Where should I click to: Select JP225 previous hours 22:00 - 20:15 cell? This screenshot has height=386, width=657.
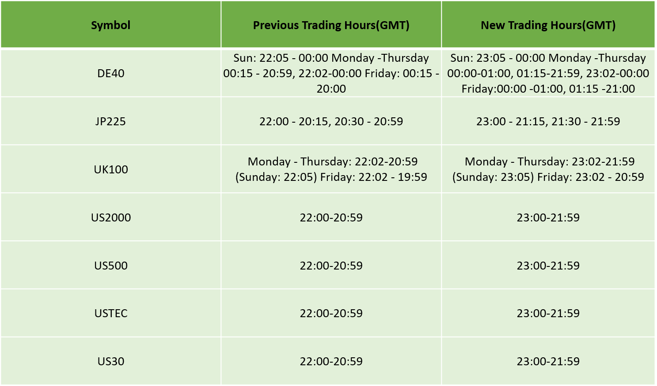[x=331, y=121]
